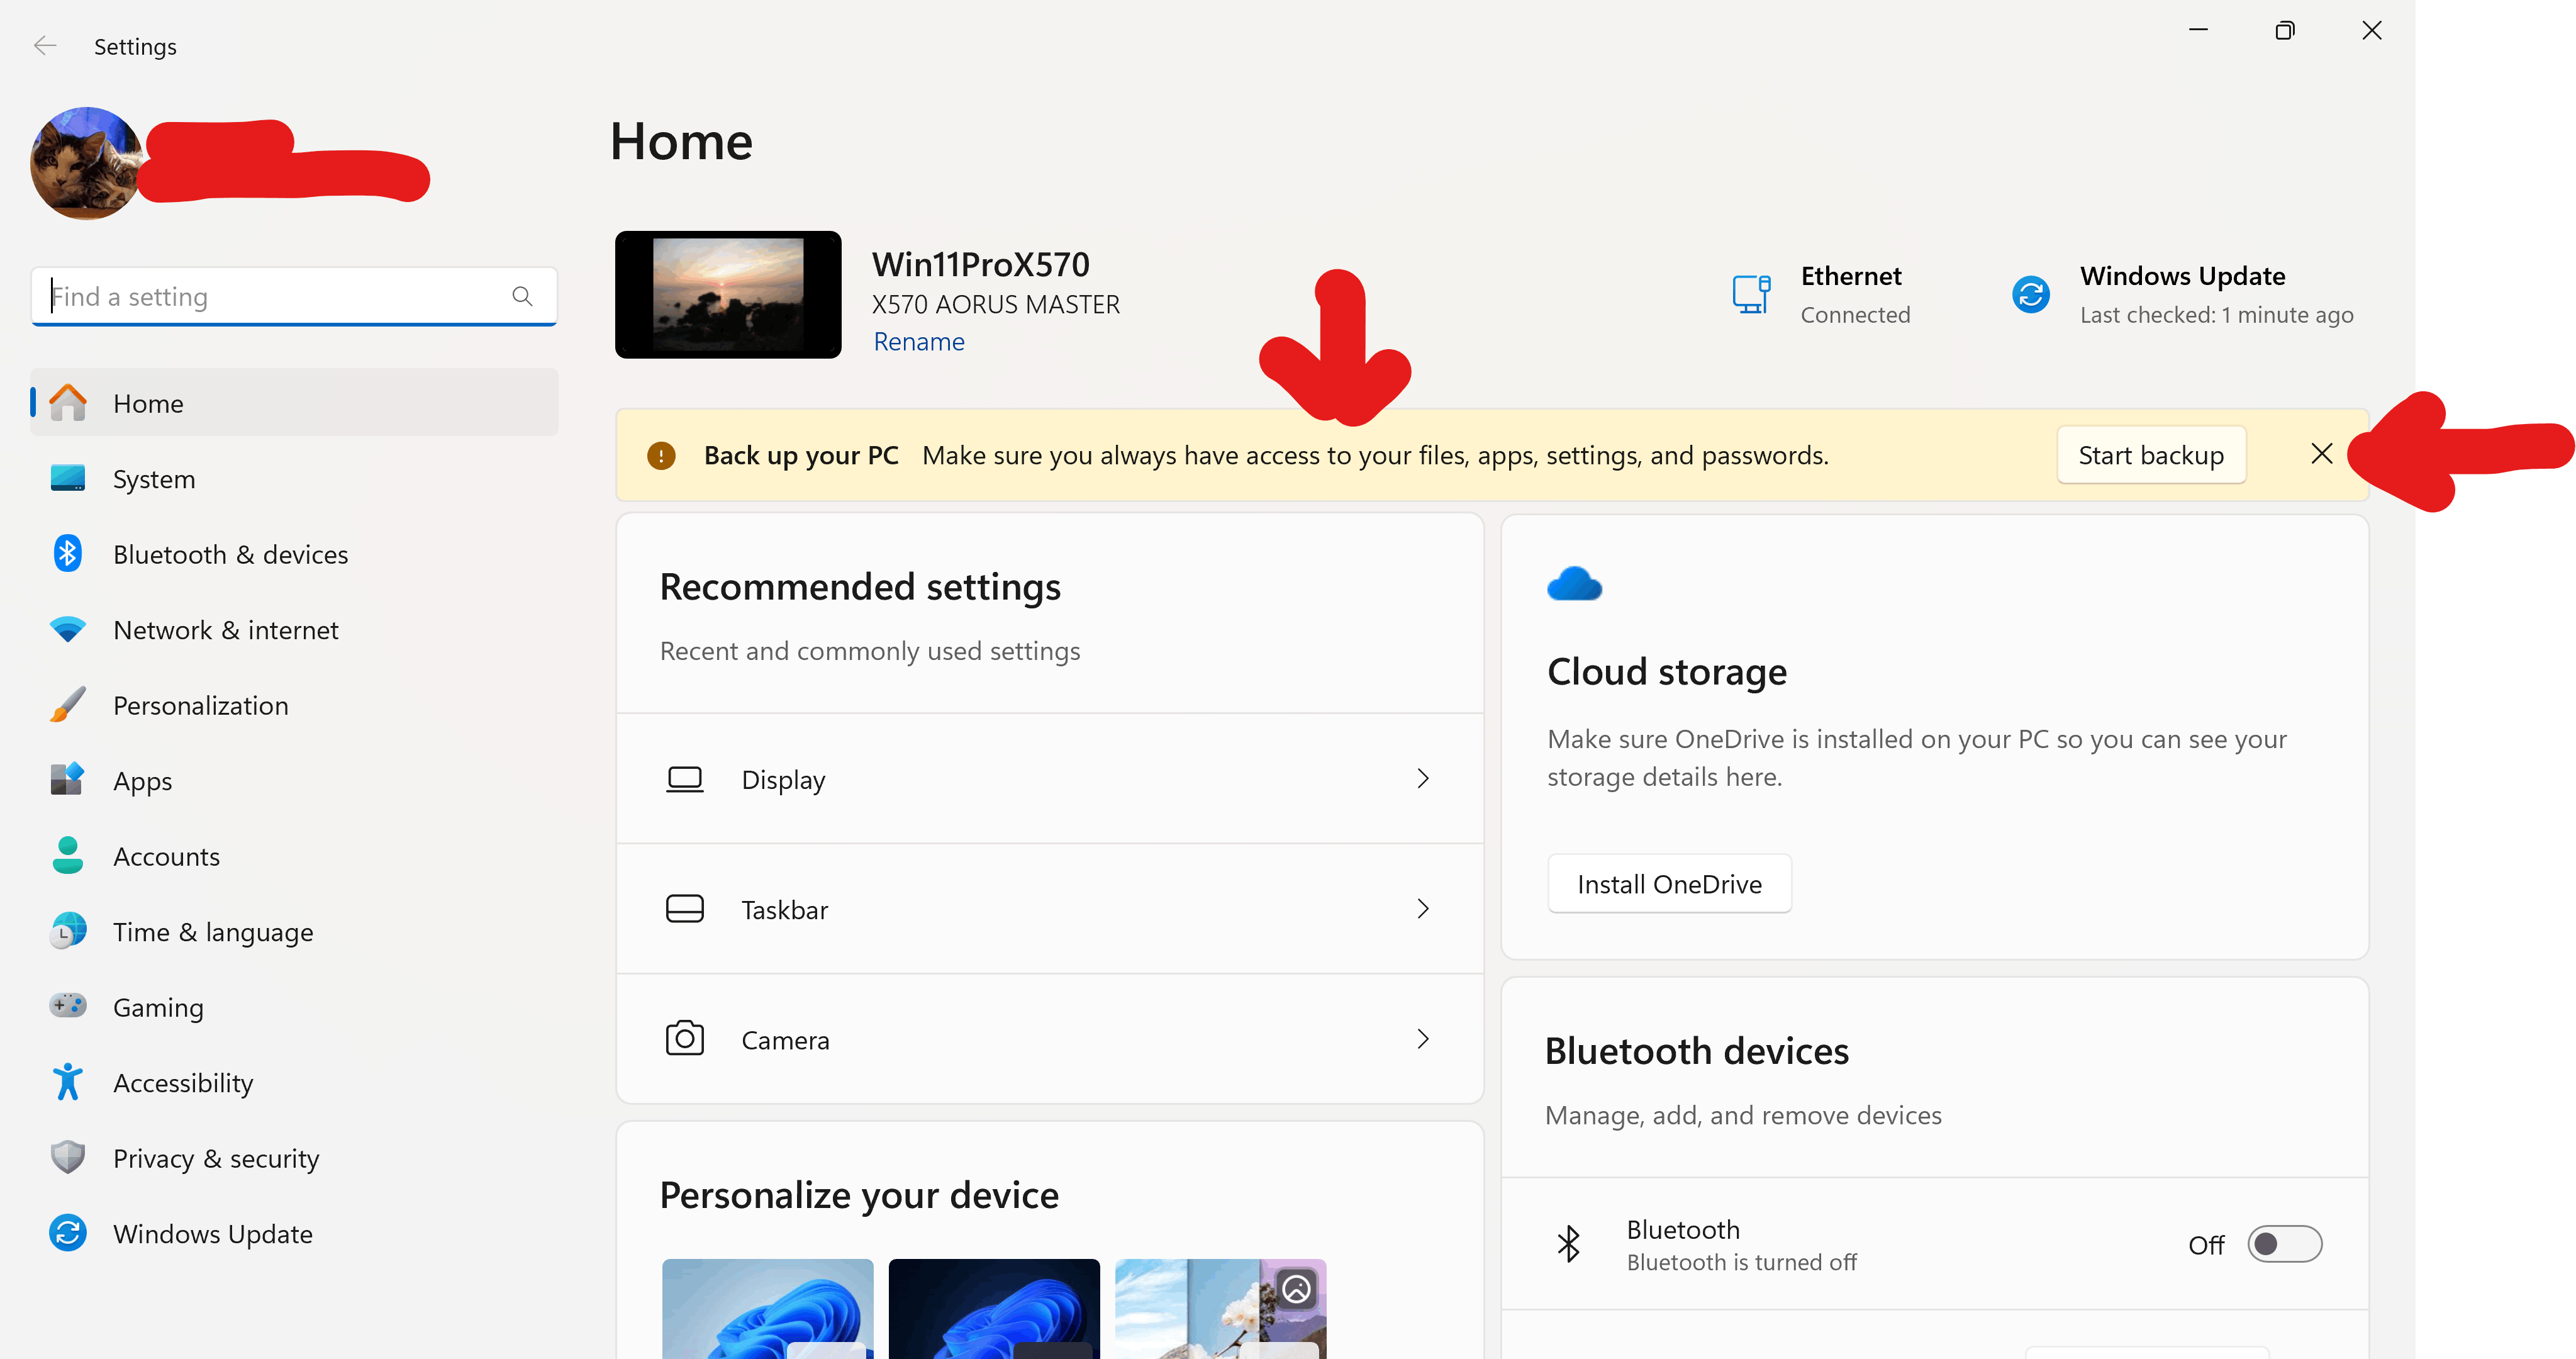Image resolution: width=2576 pixels, height=1359 pixels.
Task: Select the light blue Windows bloom theme
Action: click(768, 1308)
